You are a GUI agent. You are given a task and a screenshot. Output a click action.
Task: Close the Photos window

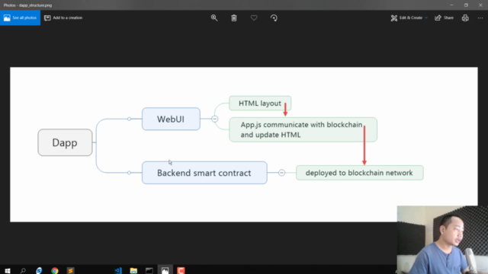tap(480, 5)
